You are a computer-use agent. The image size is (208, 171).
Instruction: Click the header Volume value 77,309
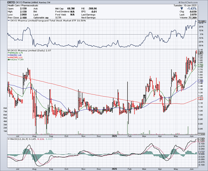click(x=192, y=18)
